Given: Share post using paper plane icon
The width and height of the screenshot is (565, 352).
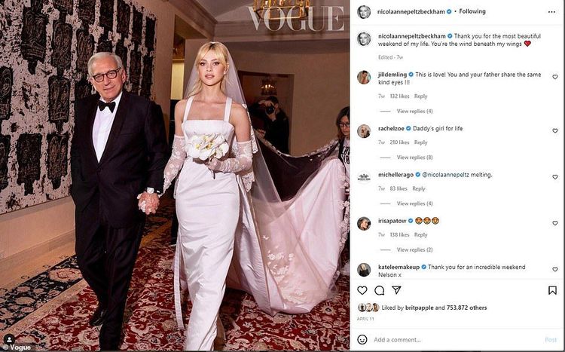Looking at the screenshot, I should (x=396, y=290).
